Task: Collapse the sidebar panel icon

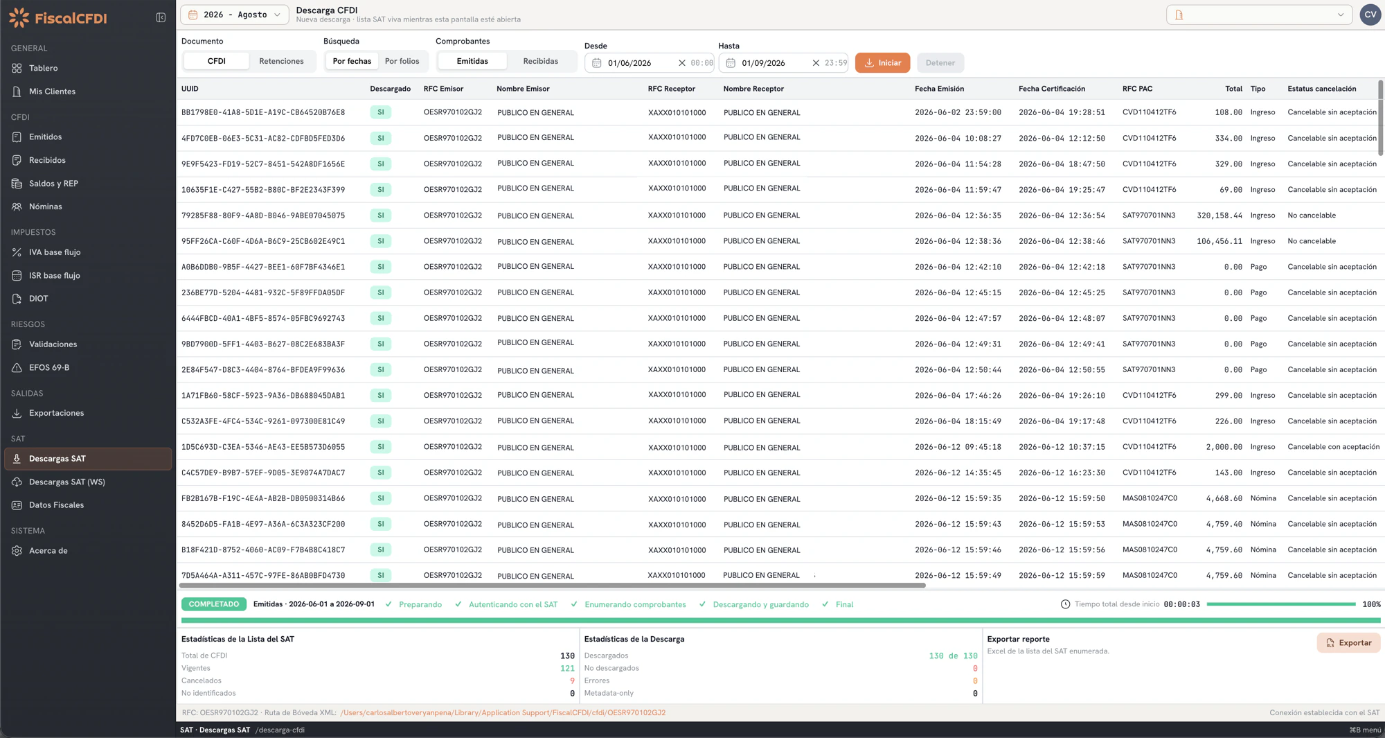Action: pos(161,17)
